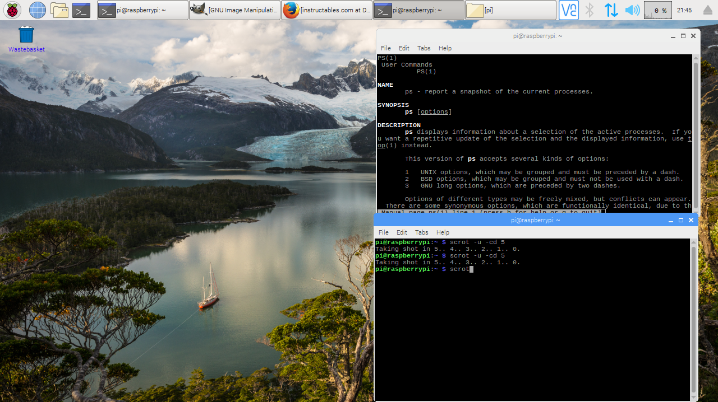Place cursor after the typed scrot command
718x402 pixels.
pos(471,269)
